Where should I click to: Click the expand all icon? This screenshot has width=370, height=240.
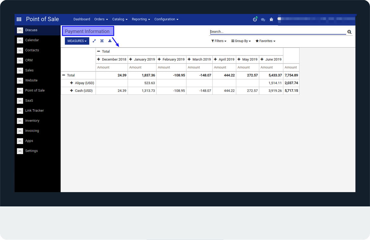(x=102, y=41)
